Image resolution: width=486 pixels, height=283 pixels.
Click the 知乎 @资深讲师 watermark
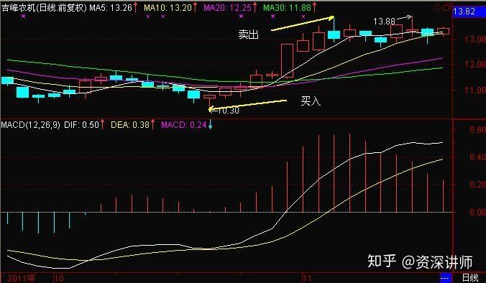[420, 261]
